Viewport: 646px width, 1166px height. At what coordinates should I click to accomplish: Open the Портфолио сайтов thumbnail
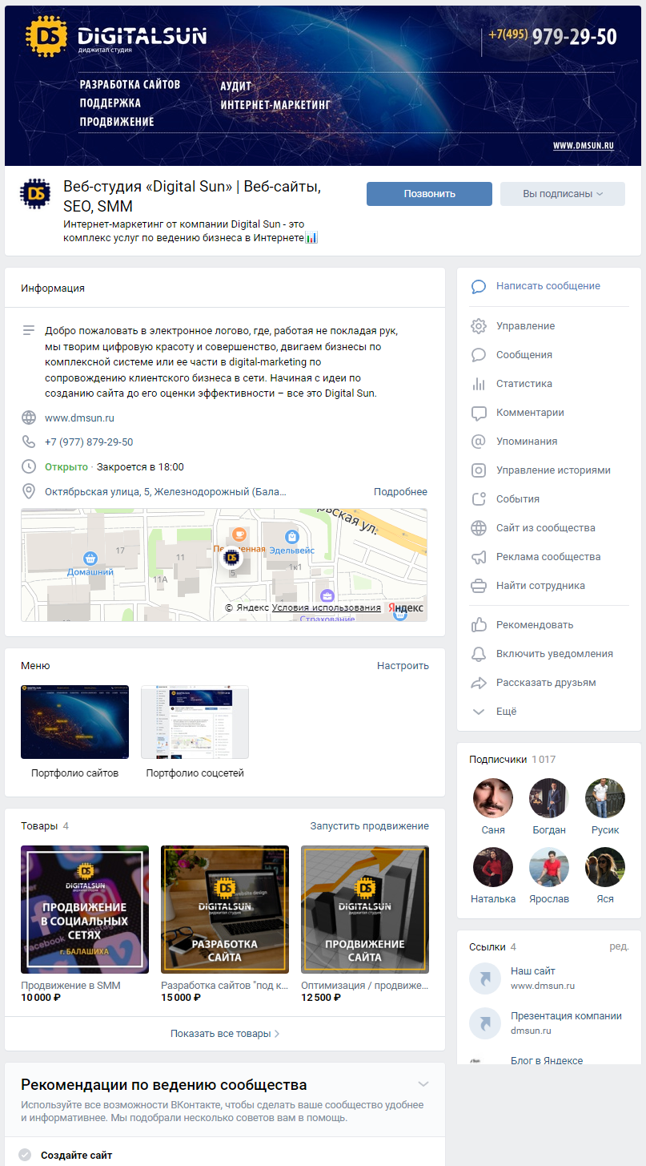74,720
